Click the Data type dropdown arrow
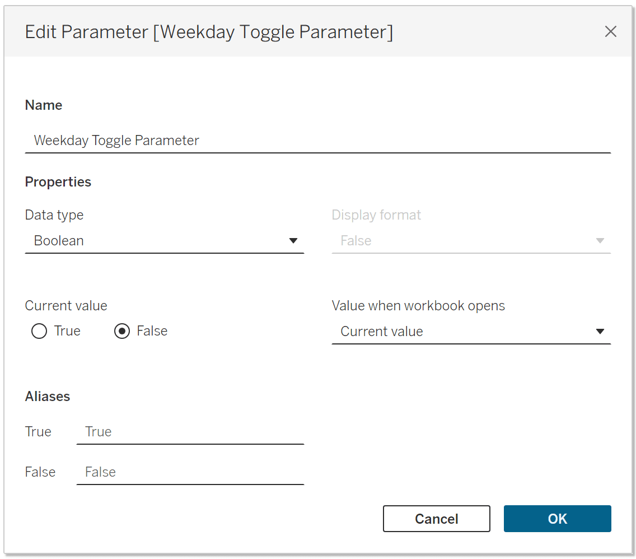This screenshot has width=636, height=559. [x=293, y=241]
